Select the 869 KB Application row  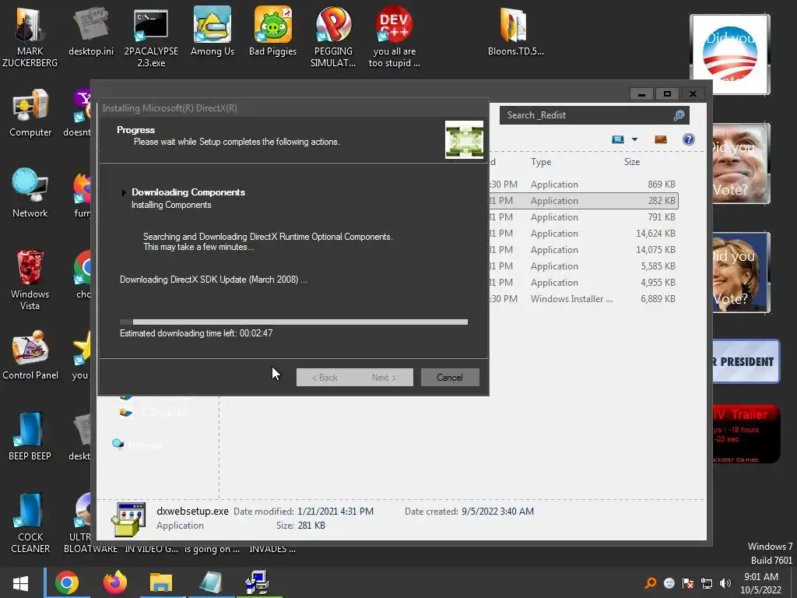pos(584,185)
